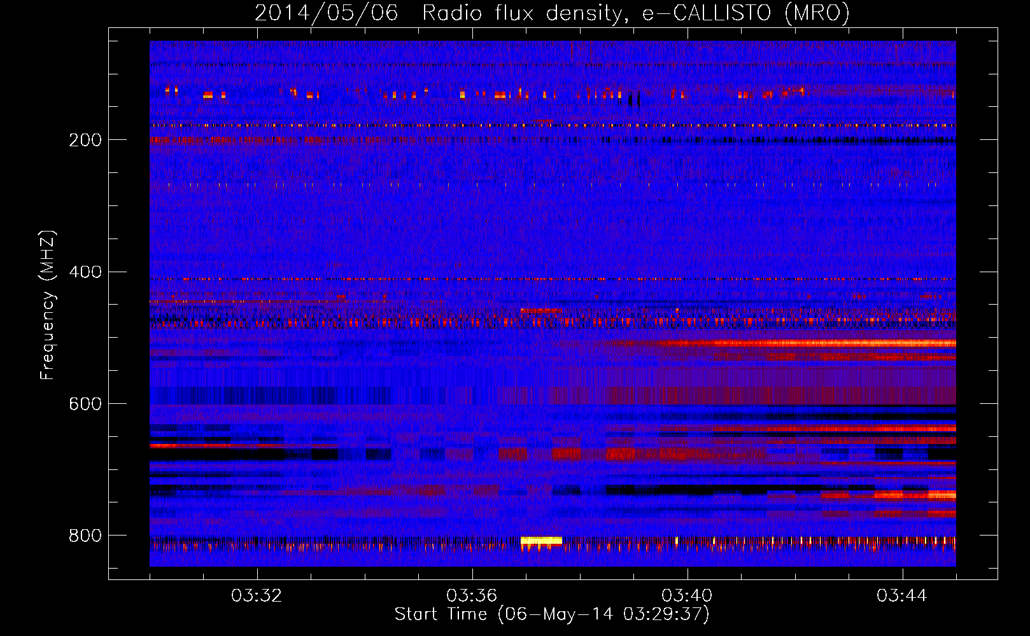Click the plot title '2014/05/06 Radio flux density'

tap(439, 13)
